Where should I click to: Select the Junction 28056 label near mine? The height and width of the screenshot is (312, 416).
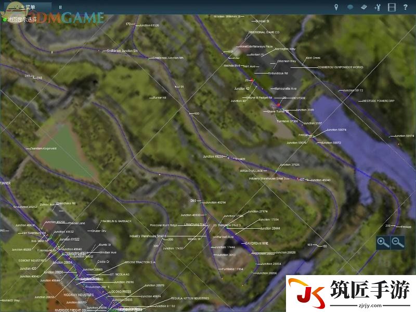click(267, 273)
